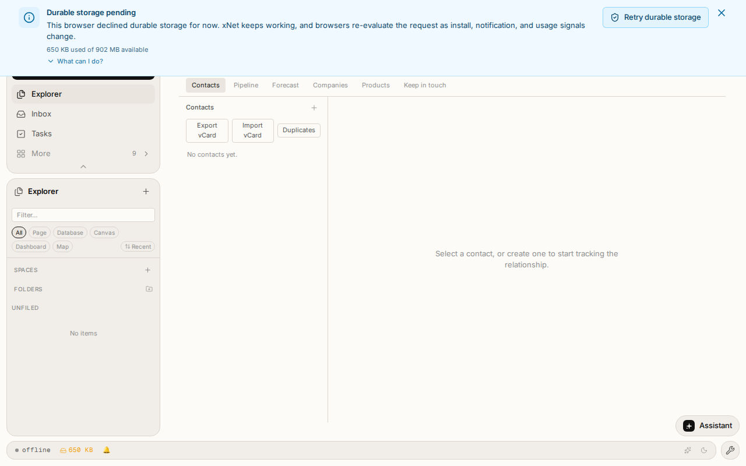
Task: Filter Explorer by Dashboard
Action: 31,246
